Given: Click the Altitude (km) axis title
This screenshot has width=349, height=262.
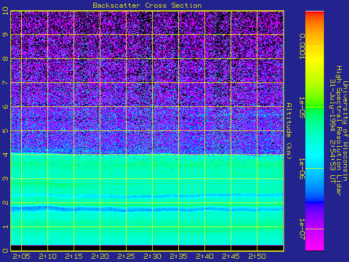Looking at the screenshot, I should click(x=289, y=131).
